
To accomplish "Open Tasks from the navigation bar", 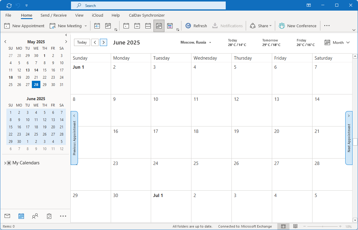I will (49, 216).
